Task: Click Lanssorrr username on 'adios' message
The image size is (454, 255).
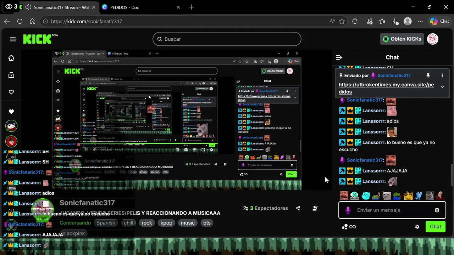Action: click(x=374, y=121)
